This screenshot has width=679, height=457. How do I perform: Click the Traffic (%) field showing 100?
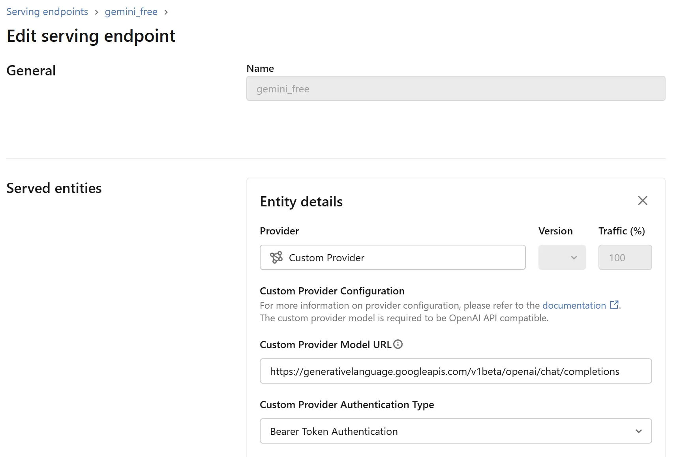pos(625,257)
